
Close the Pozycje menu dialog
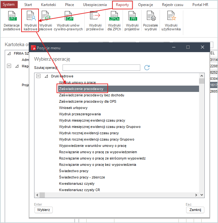(x=203, y=47)
